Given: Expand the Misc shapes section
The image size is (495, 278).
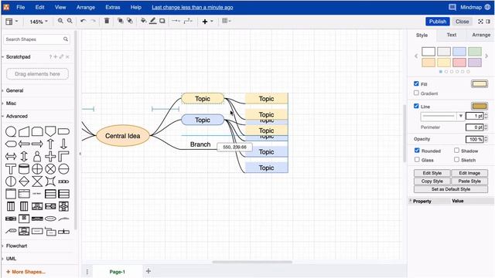Looking at the screenshot, I should 11,103.
